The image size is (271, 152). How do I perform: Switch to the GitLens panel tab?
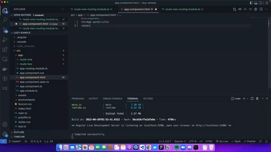pos(148,98)
